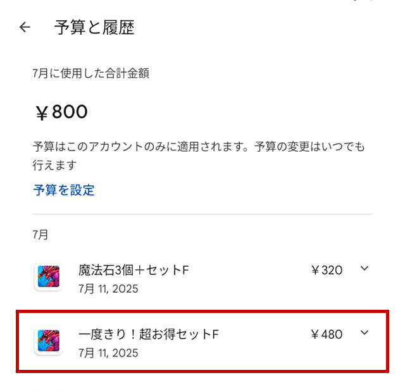Click the ￥320 price amount

(327, 271)
